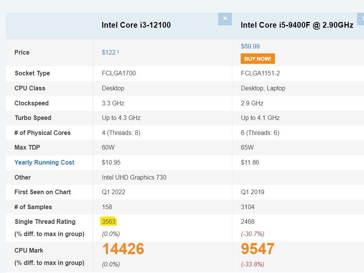Image resolution: width=364 pixels, height=273 pixels.
Task: Click the # of Physical Cores label
Action: [43, 133]
